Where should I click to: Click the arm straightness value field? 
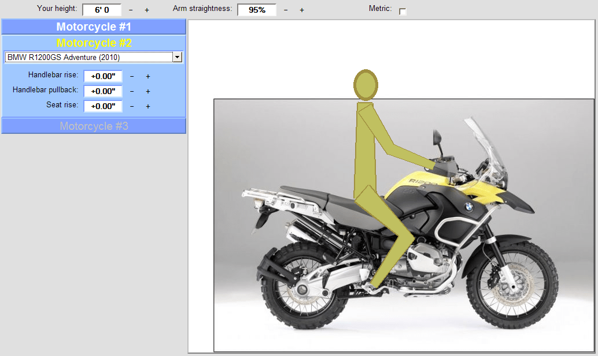point(257,10)
